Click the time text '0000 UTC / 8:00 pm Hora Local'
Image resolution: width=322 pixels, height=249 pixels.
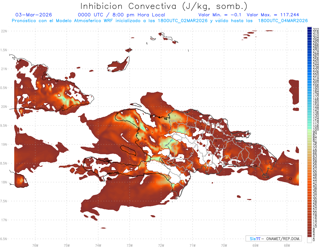coord(122,15)
